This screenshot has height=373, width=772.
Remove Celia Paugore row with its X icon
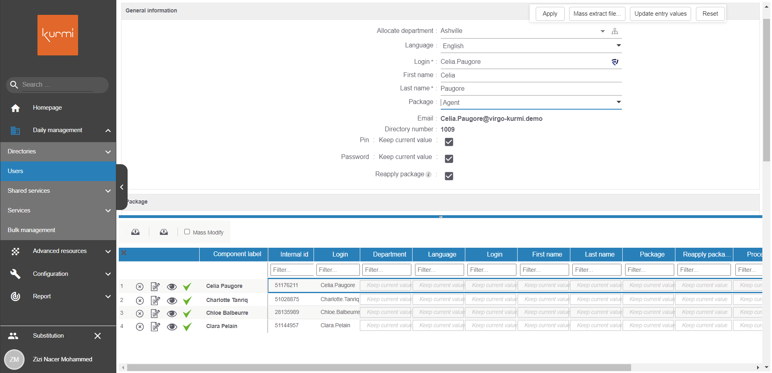point(140,287)
